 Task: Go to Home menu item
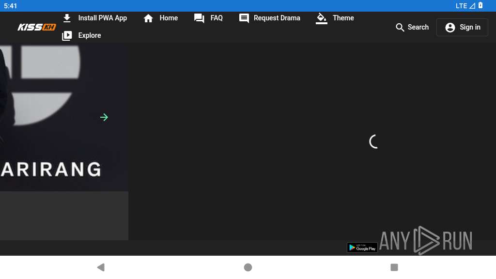169,18
